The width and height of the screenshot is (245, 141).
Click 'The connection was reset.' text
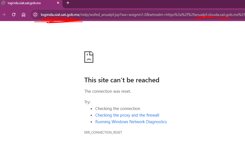pos(108,91)
